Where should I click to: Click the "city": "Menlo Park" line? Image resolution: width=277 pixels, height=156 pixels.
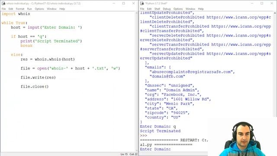point(170,104)
